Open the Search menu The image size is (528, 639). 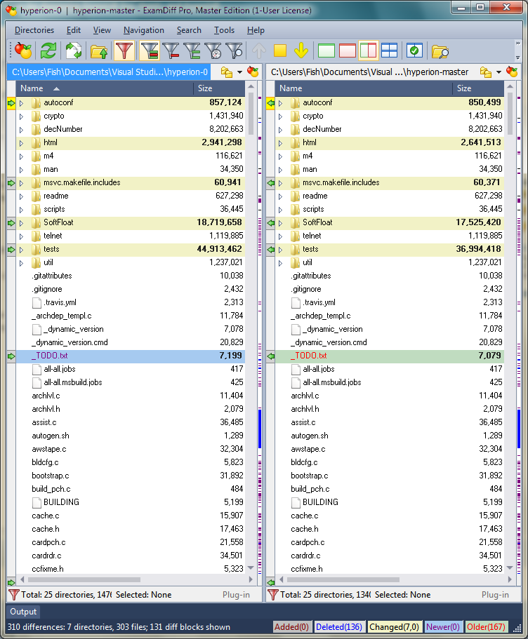click(189, 30)
